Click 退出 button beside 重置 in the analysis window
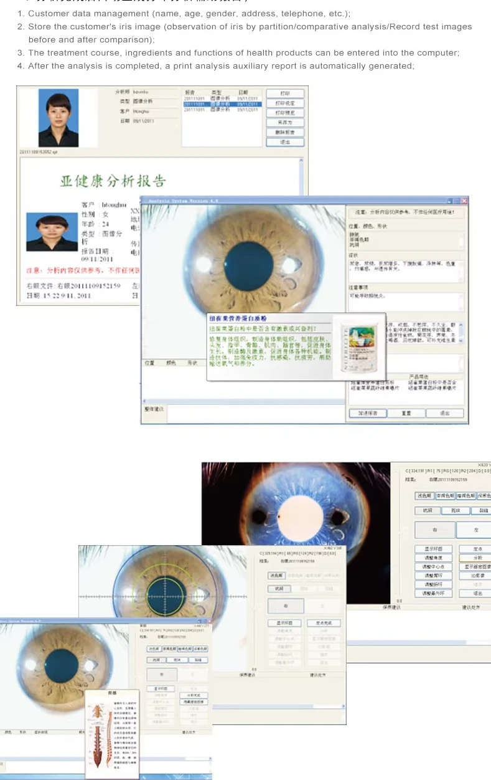The height and width of the screenshot is (780, 491). [445, 412]
